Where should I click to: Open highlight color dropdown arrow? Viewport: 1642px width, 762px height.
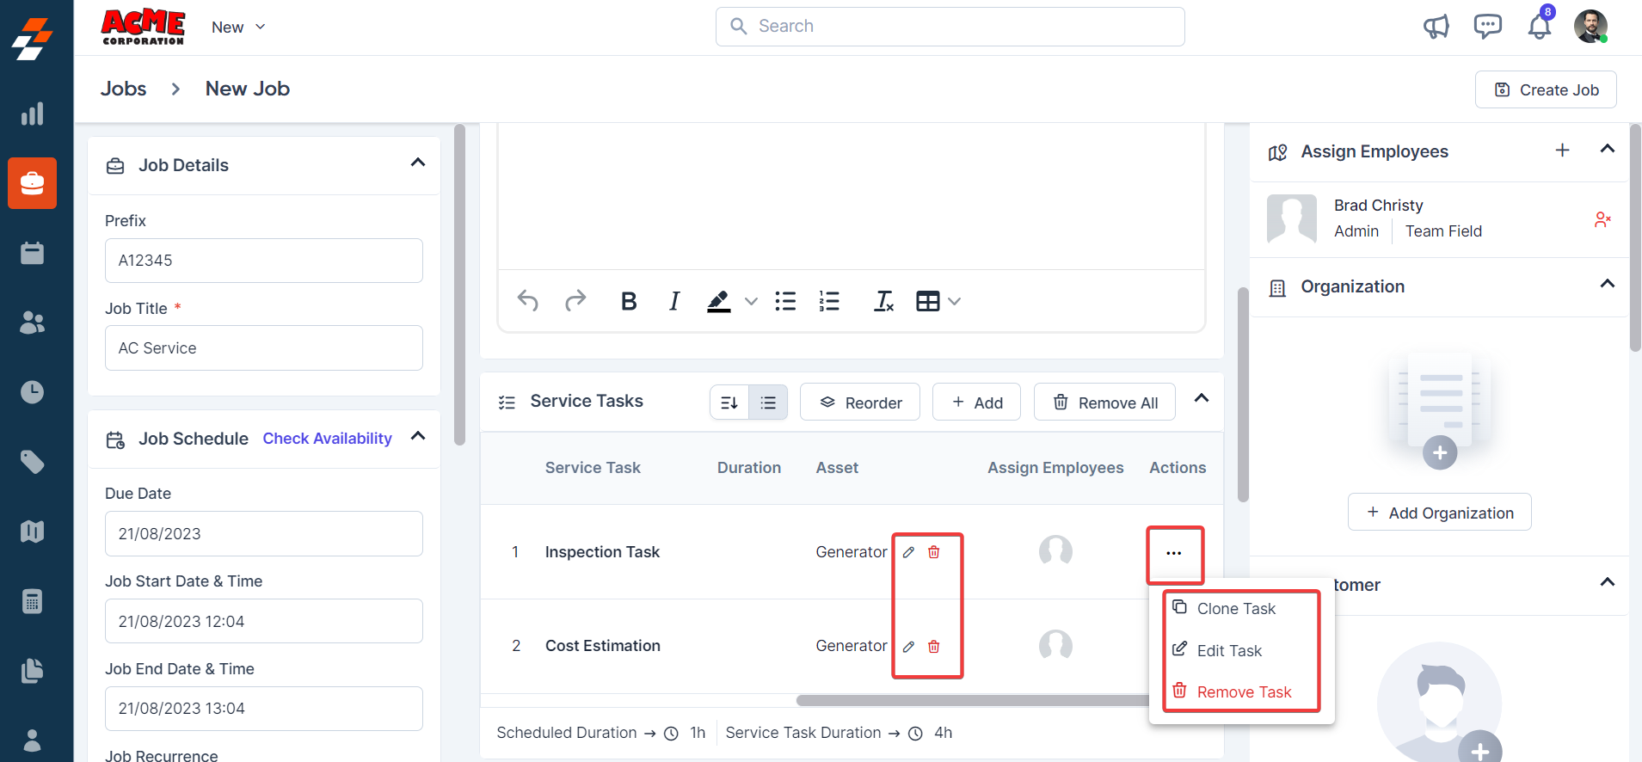coord(751,301)
